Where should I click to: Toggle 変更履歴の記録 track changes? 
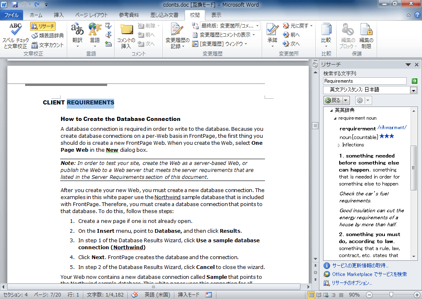[177, 36]
